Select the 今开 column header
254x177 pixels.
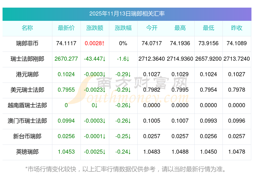[152, 28]
